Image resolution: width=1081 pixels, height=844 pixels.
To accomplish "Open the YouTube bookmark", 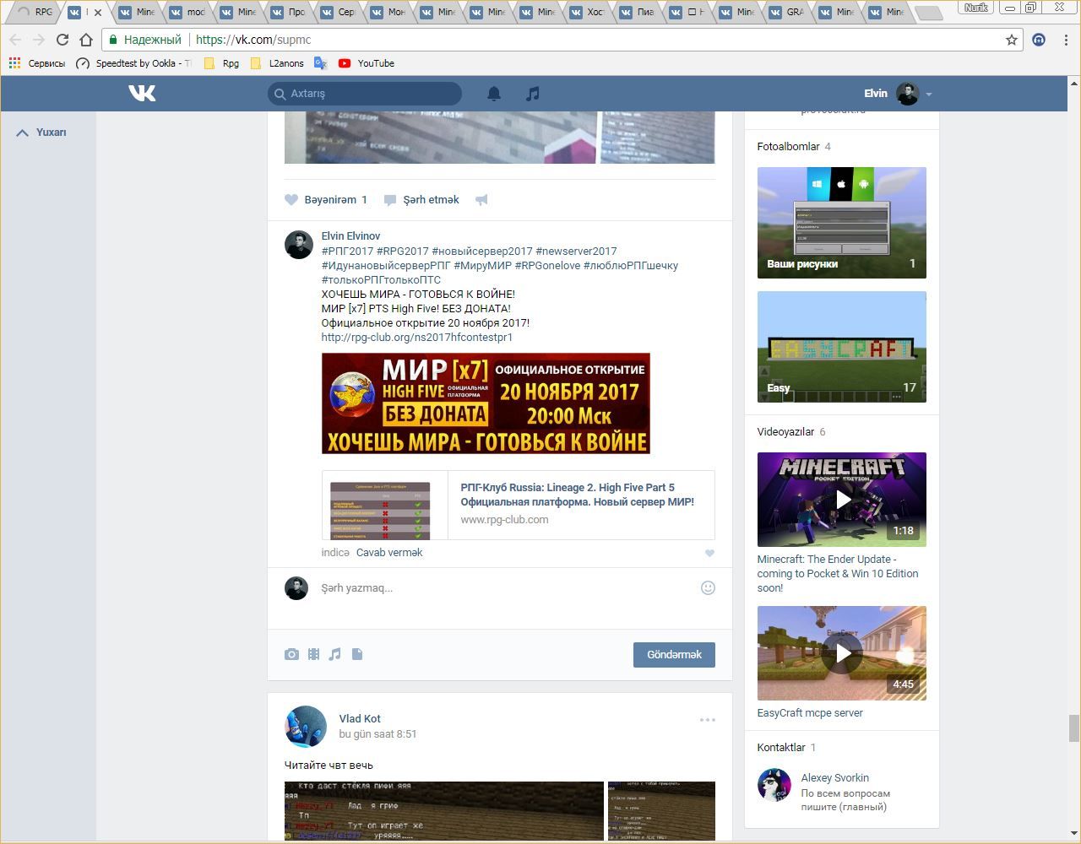I will point(367,63).
